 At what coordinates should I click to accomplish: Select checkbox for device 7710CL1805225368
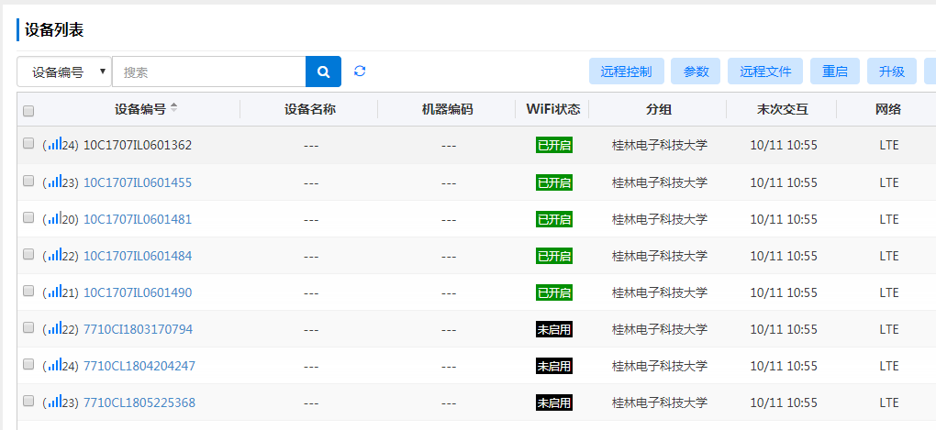pyautogui.click(x=28, y=401)
